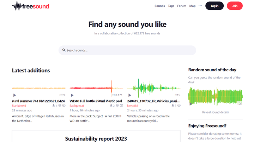Go to the Forum
254x142 pixels.
[182, 6]
